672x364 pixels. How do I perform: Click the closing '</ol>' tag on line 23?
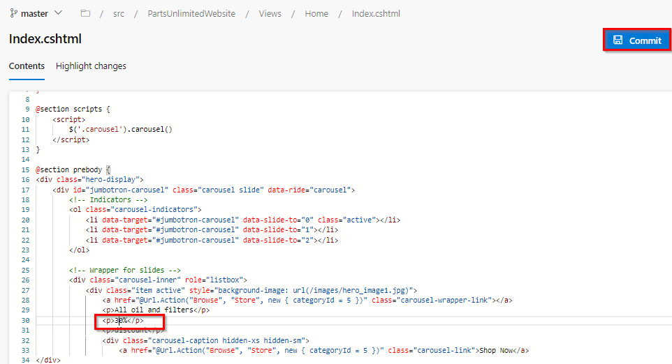tap(80, 250)
